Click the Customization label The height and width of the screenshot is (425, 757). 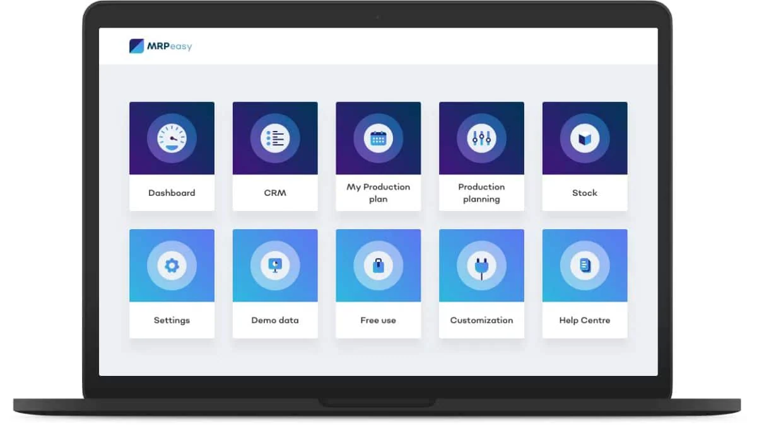(x=481, y=320)
